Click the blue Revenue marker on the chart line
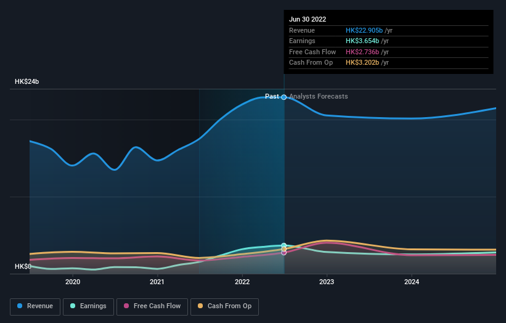Screen dimensions: 506x323 point(284,97)
